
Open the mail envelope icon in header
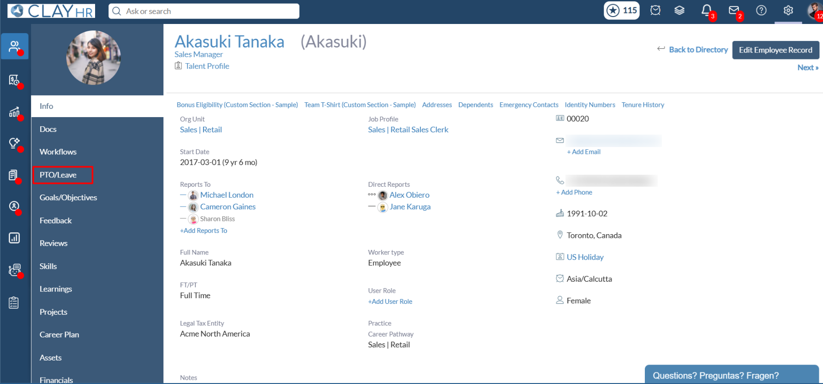(733, 10)
